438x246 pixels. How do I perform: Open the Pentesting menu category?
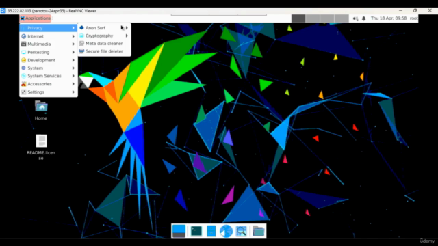click(49, 52)
